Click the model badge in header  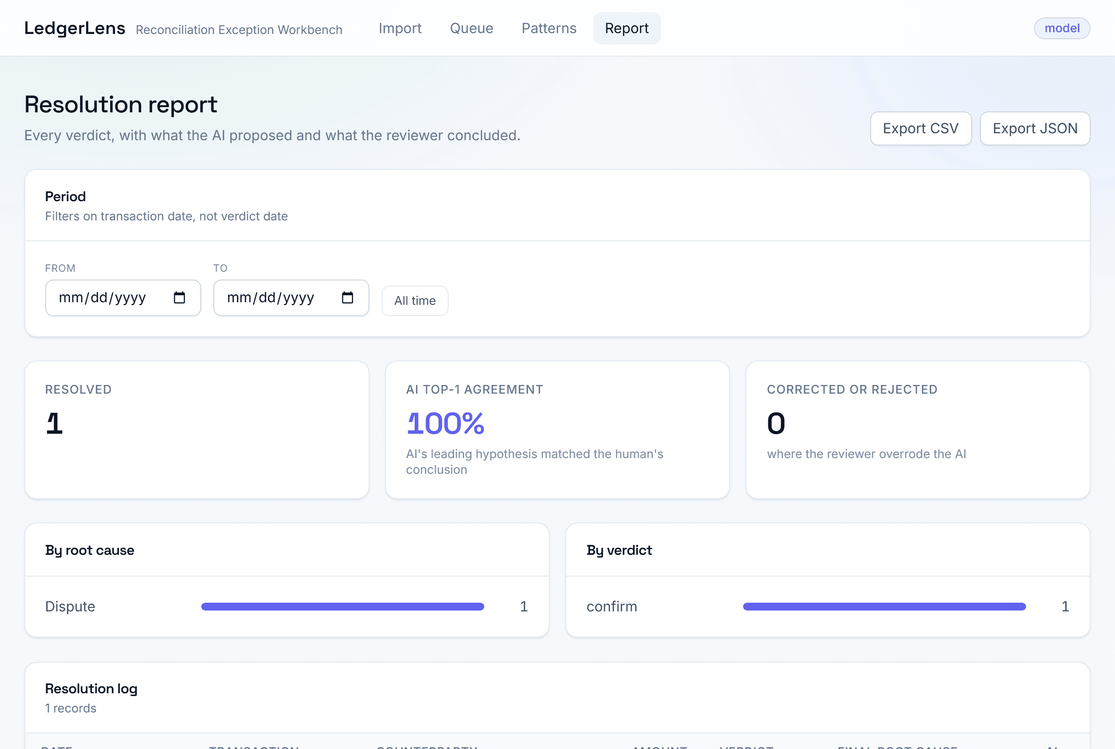(1062, 28)
